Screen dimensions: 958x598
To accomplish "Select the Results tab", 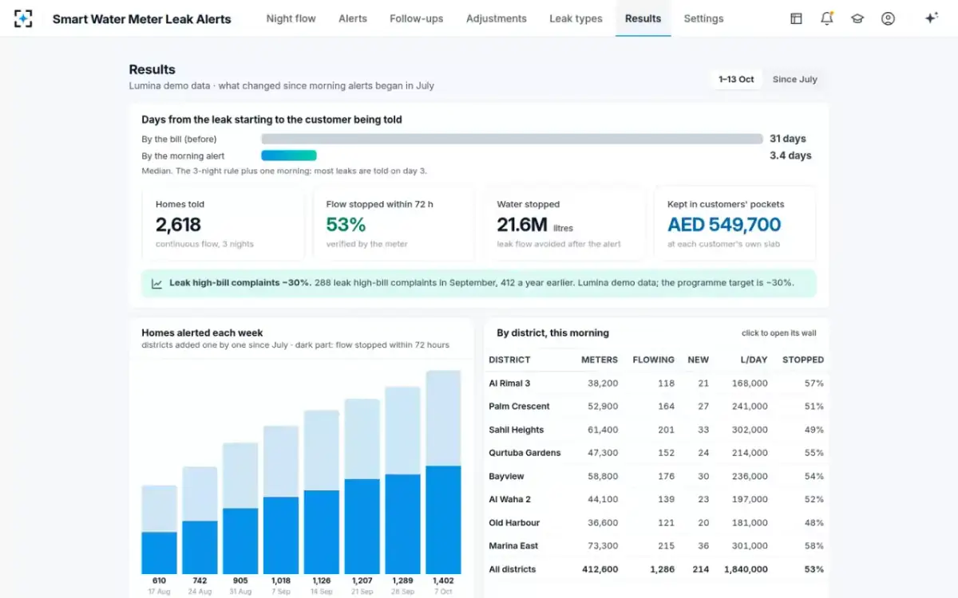I will 643,18.
